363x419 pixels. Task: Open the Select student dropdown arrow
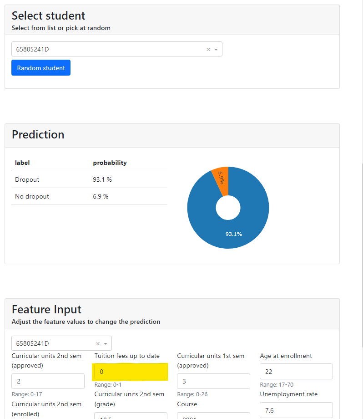(216, 50)
